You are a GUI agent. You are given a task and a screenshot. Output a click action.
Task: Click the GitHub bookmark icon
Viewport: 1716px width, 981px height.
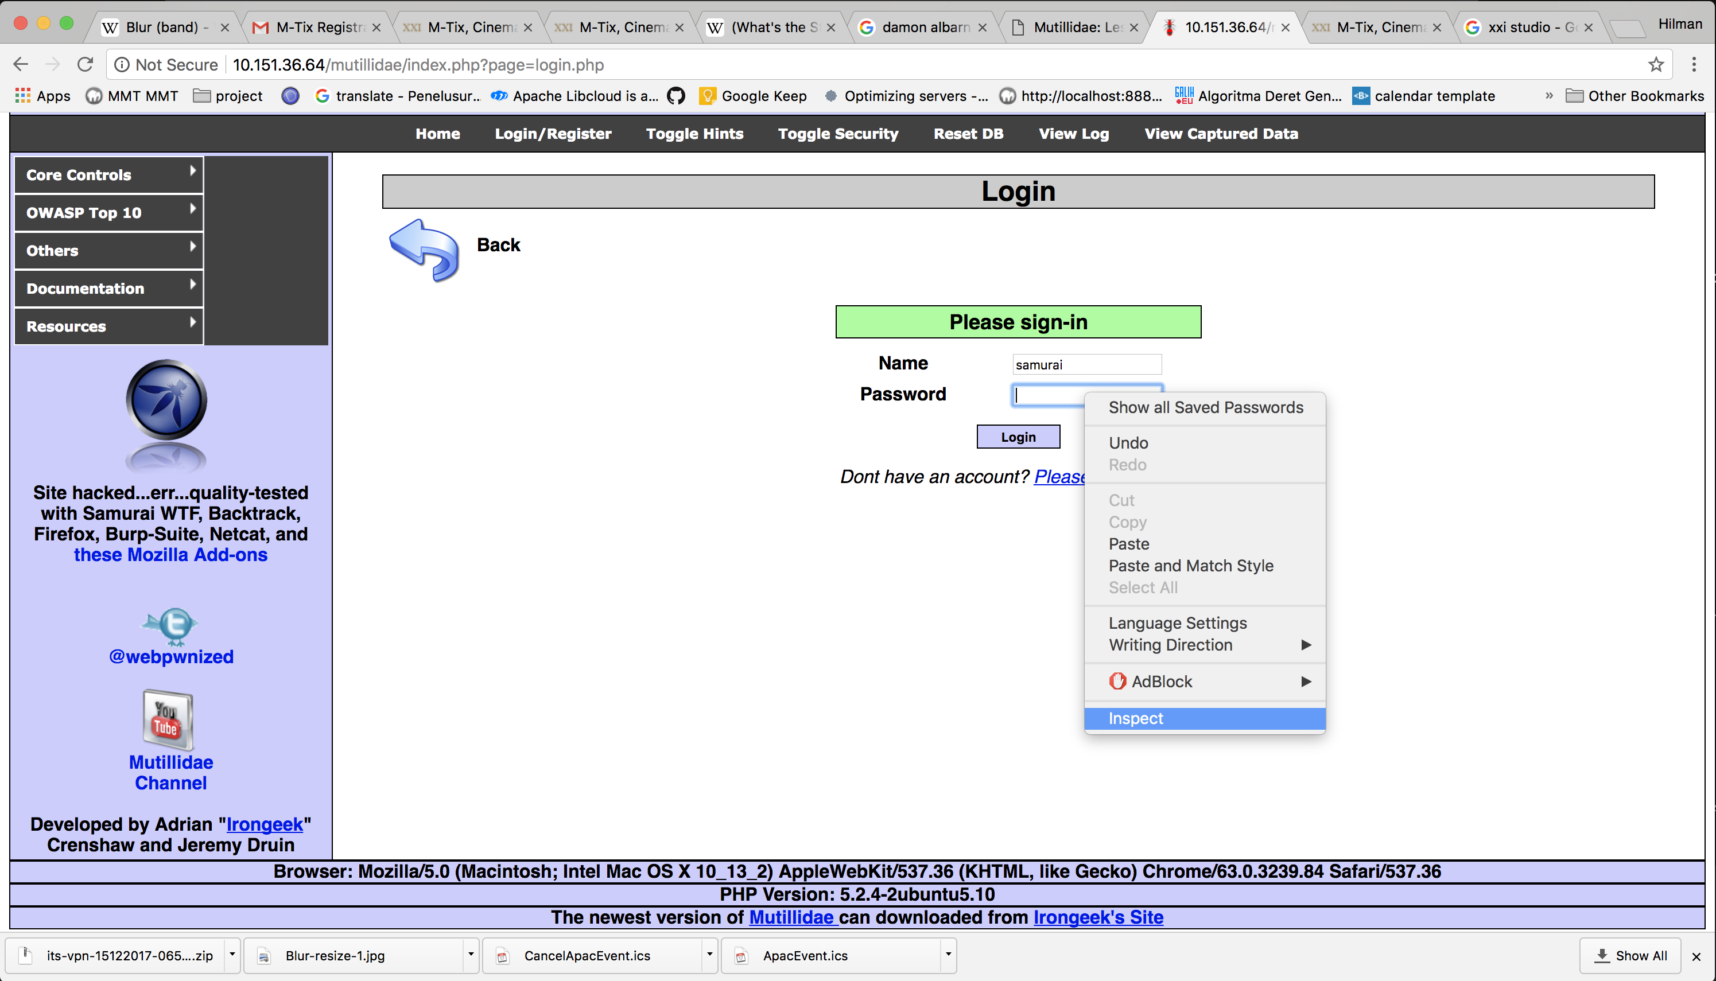tap(676, 96)
